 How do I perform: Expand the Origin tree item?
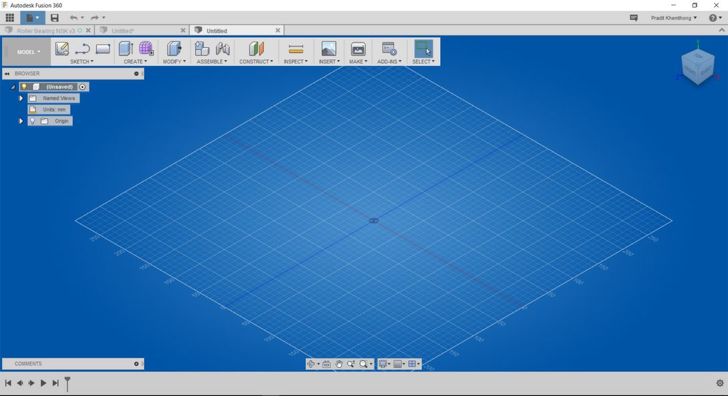[21, 121]
